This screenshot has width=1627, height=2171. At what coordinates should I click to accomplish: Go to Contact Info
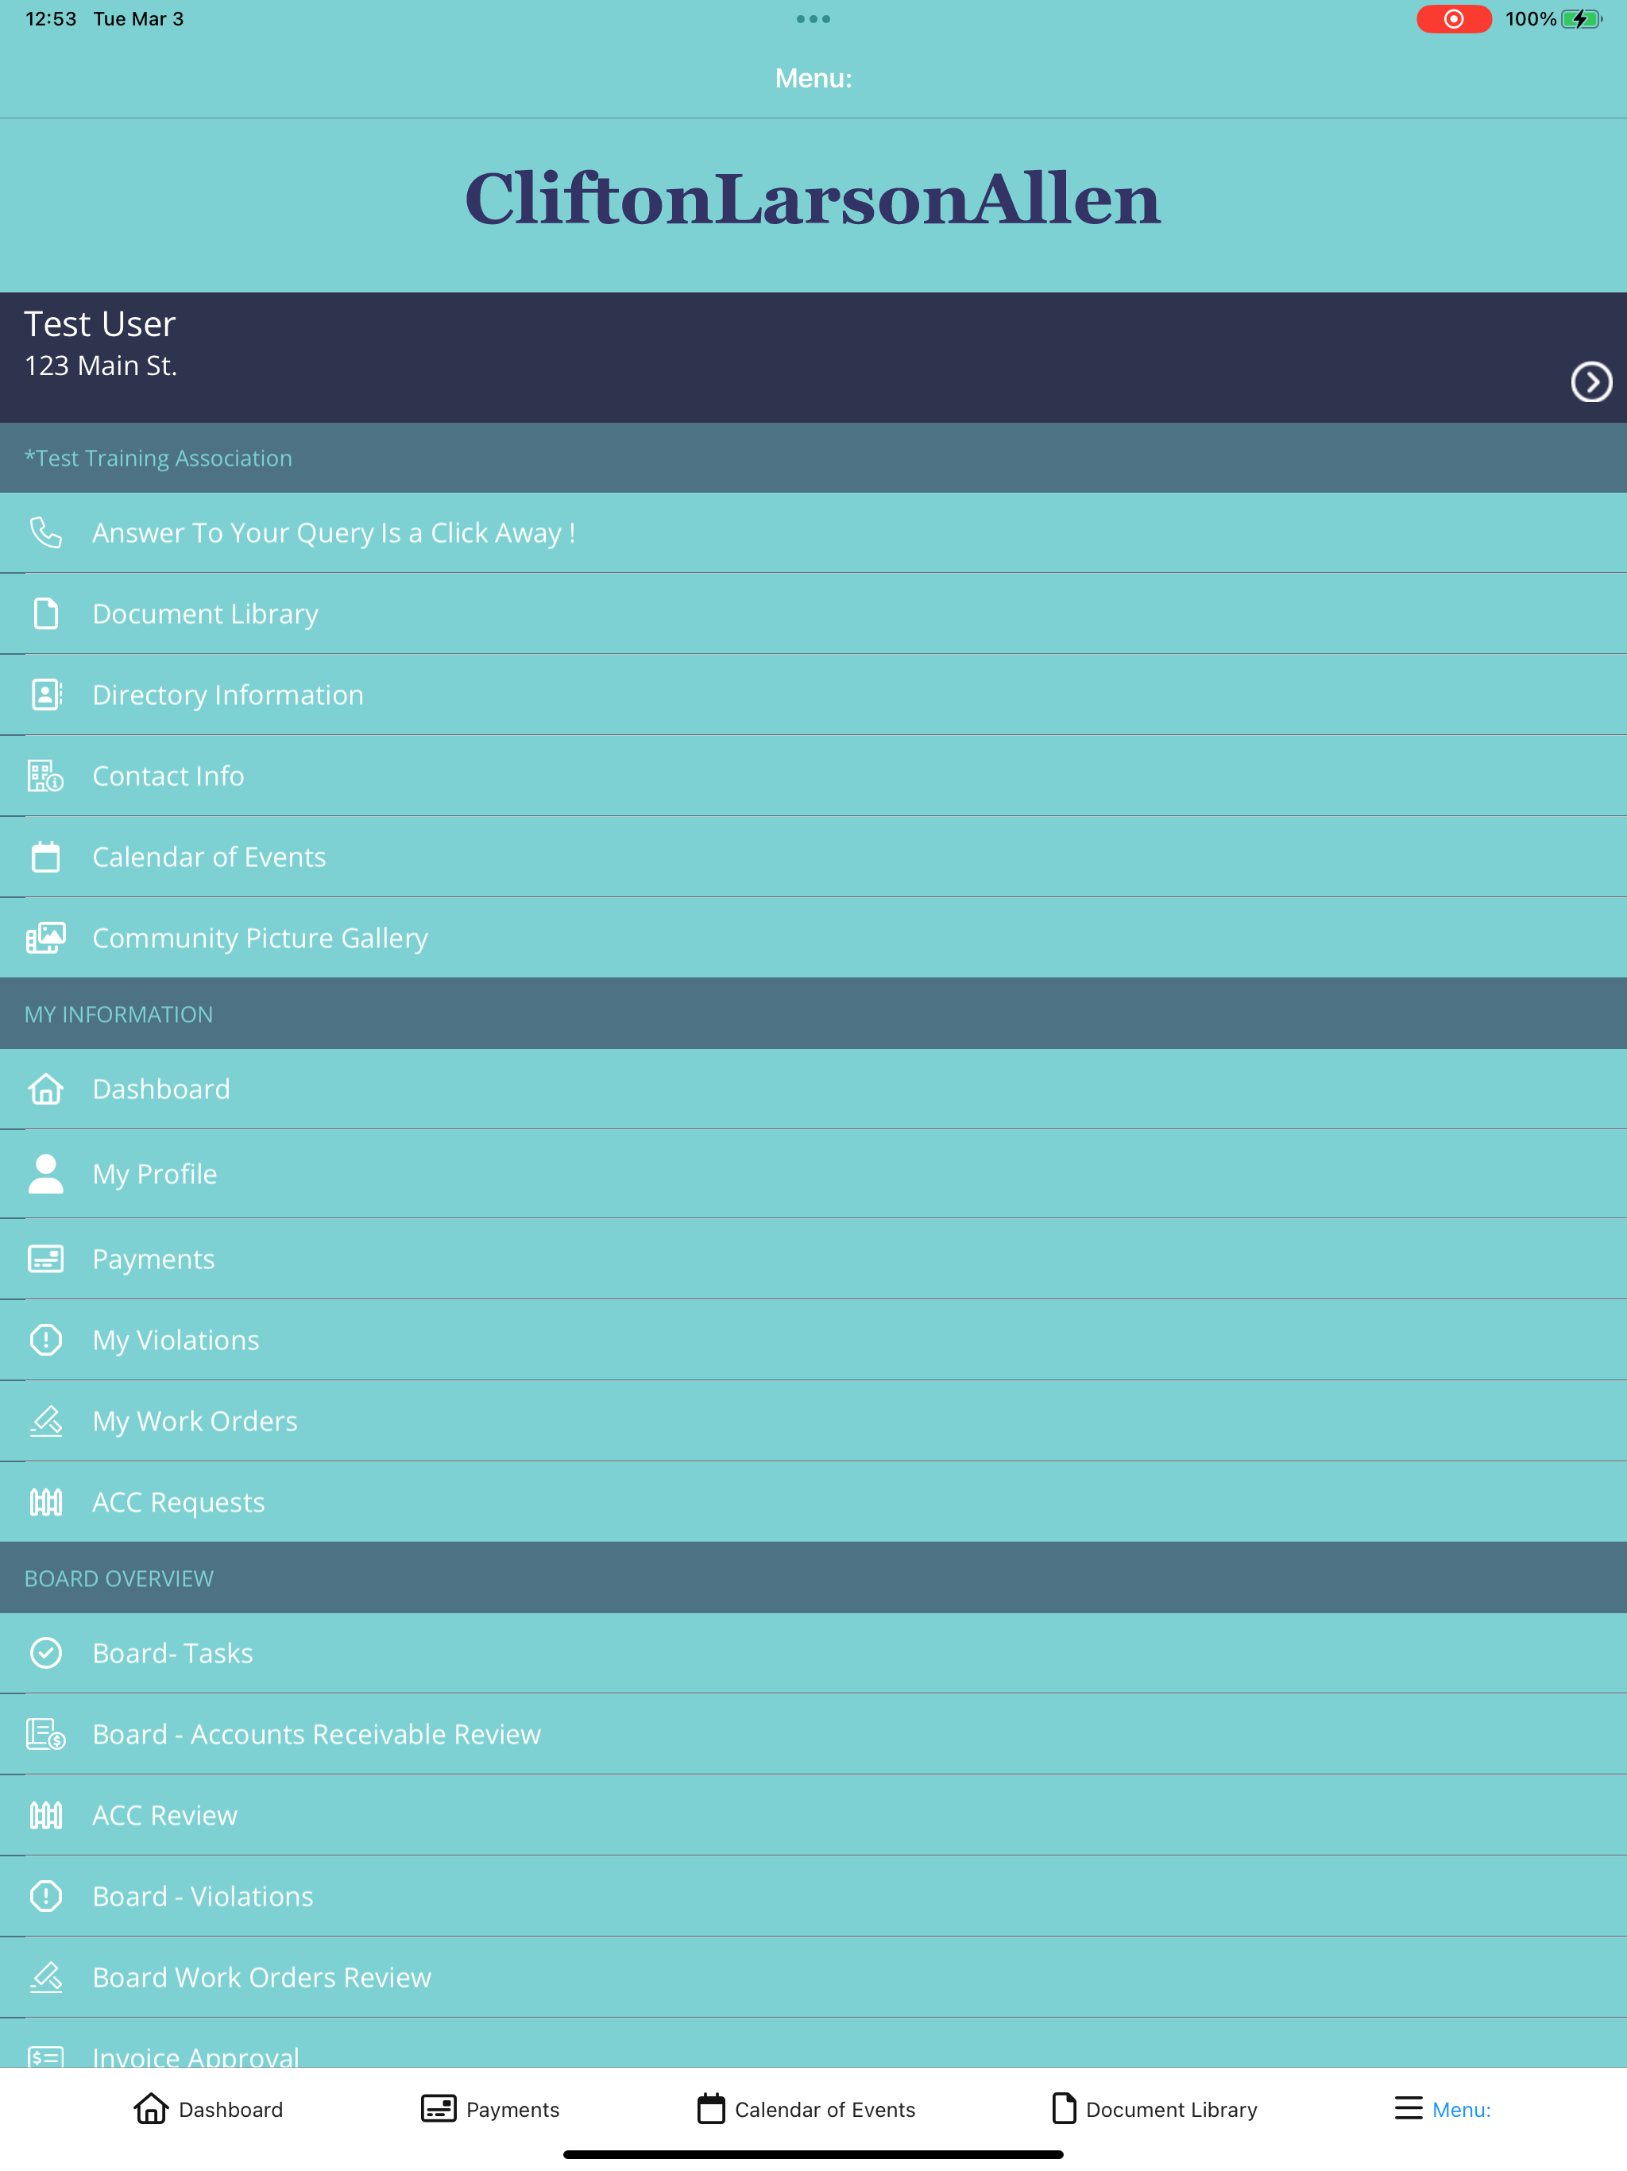coord(813,776)
